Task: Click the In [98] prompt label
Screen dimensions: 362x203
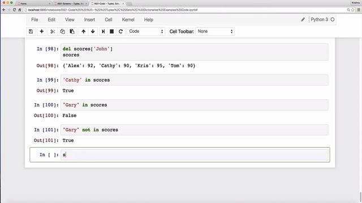Action: [x=48, y=49]
